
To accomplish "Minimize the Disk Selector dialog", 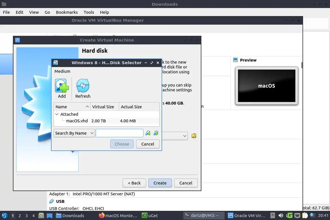I will 146,63.
